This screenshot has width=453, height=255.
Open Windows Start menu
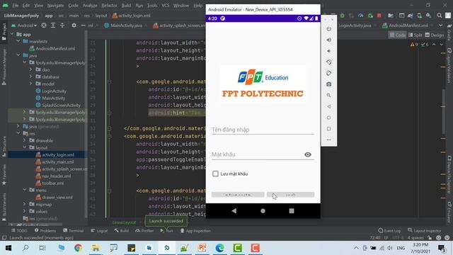click(x=8, y=248)
